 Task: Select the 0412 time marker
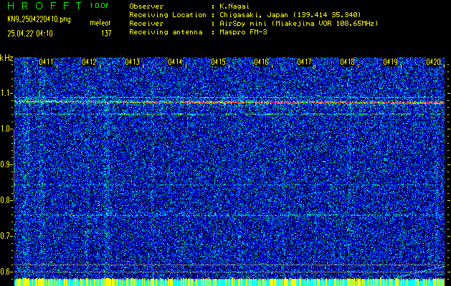point(90,62)
